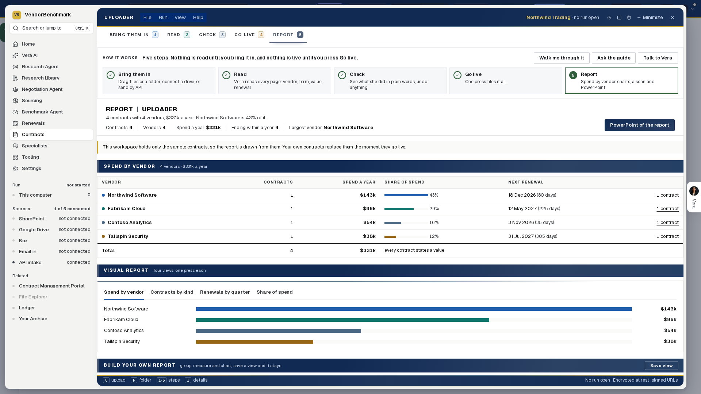Open the File menu
701x394 pixels.
click(x=148, y=18)
